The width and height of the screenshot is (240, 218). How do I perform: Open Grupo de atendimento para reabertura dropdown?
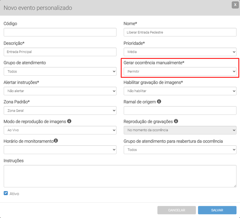point(180,150)
